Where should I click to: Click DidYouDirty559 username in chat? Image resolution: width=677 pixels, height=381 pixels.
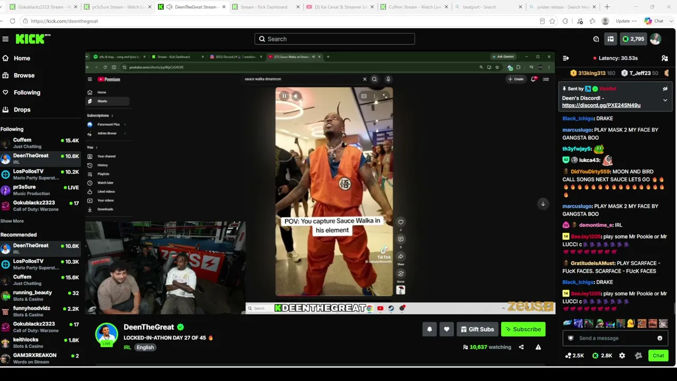point(590,171)
